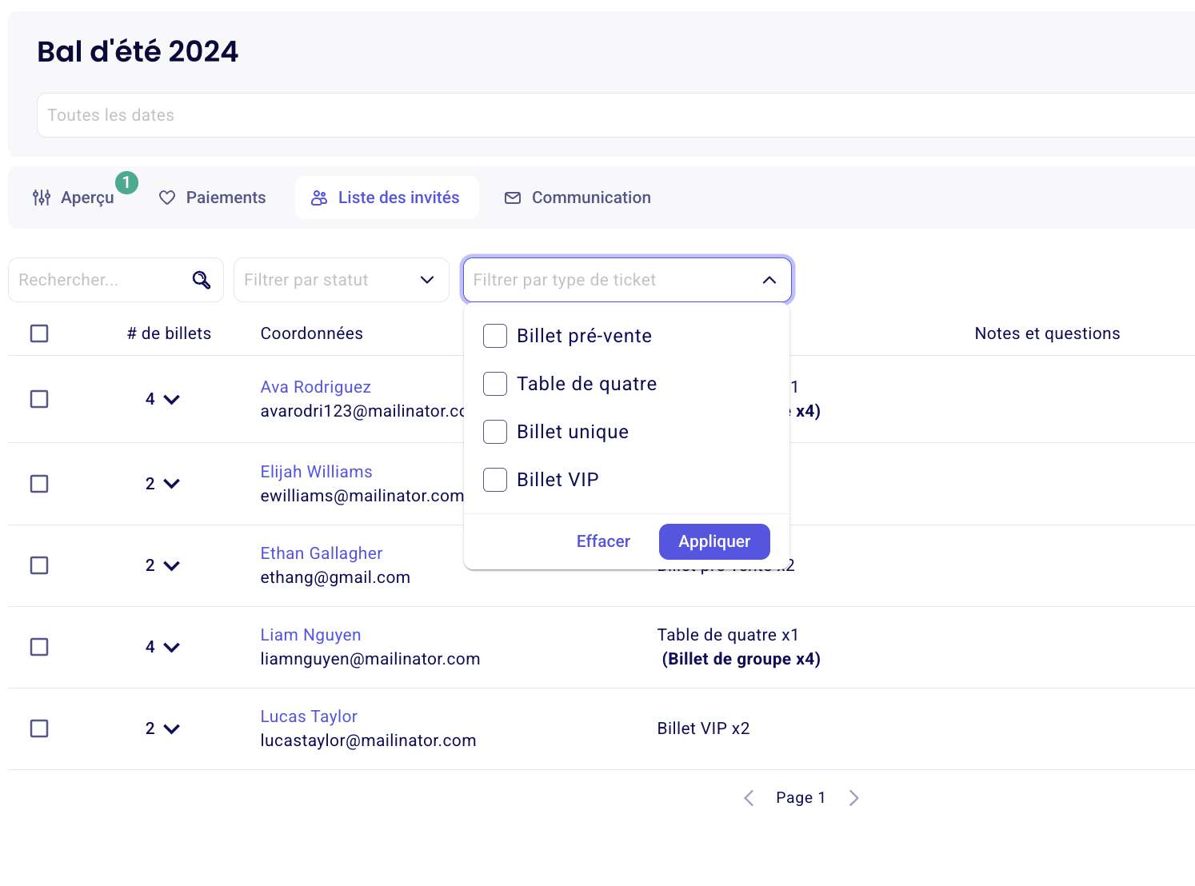The width and height of the screenshot is (1195, 886).
Task: Click the heart icon beside Paiements
Action: pos(167,198)
